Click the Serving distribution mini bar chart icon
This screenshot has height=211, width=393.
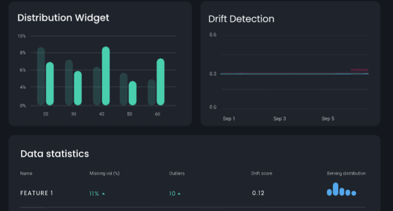pyautogui.click(x=341, y=190)
